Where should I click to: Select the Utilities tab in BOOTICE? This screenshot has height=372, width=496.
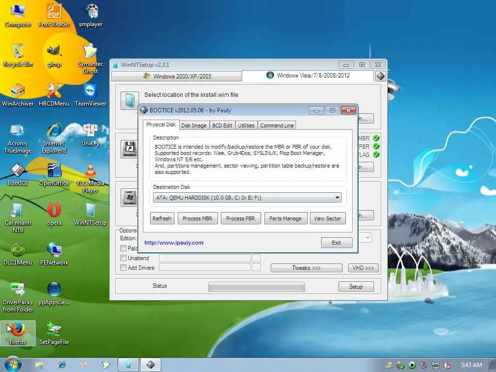246,125
